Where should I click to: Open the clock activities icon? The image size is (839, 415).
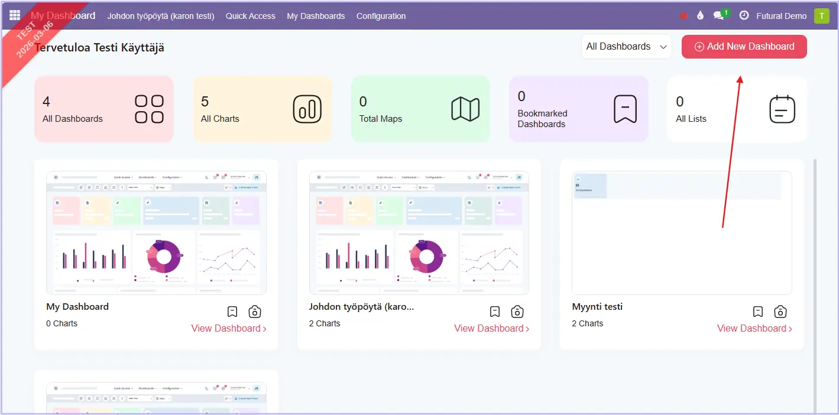744,16
